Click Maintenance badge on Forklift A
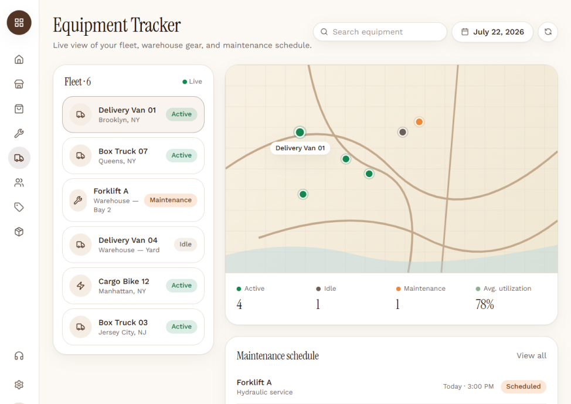The image size is (571, 404). [171, 200]
